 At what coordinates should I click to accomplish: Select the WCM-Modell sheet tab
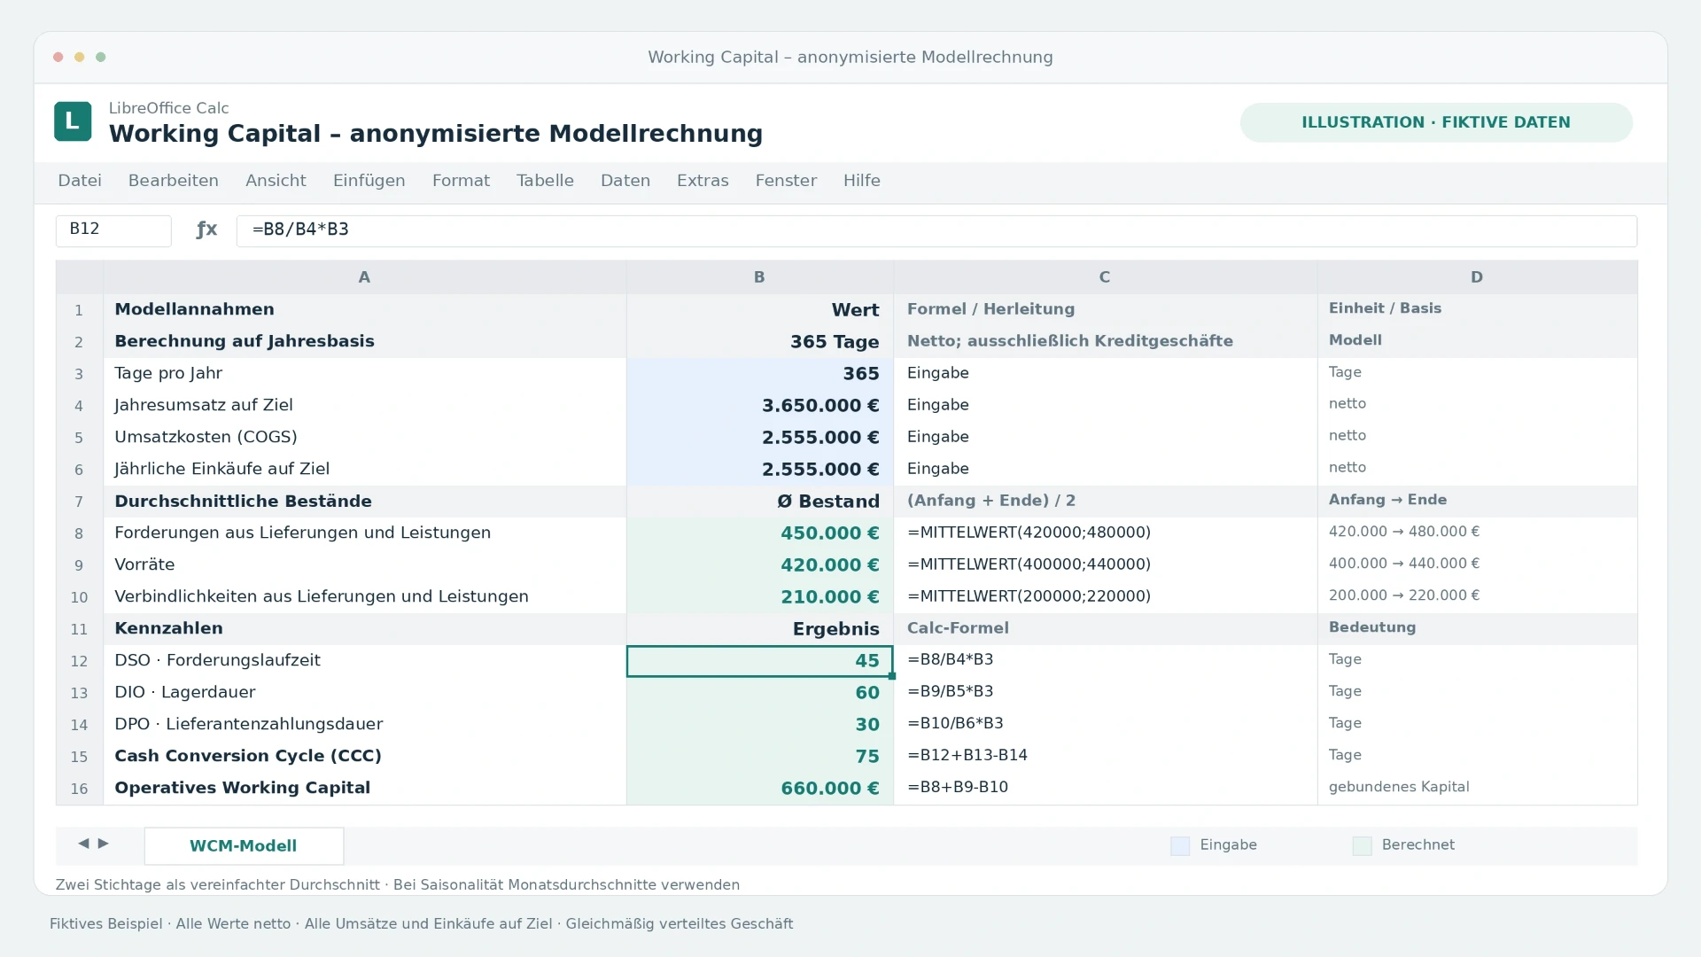point(244,846)
